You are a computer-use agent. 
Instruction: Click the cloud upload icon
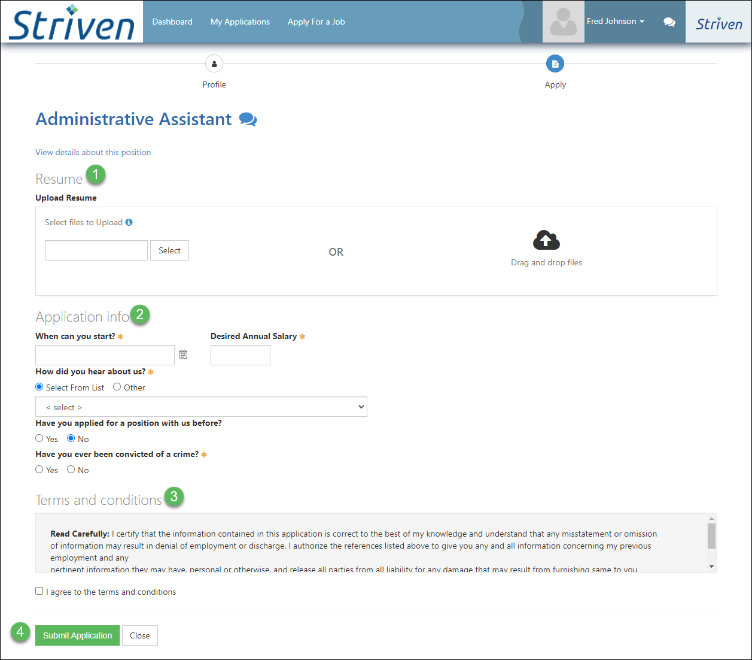(546, 240)
